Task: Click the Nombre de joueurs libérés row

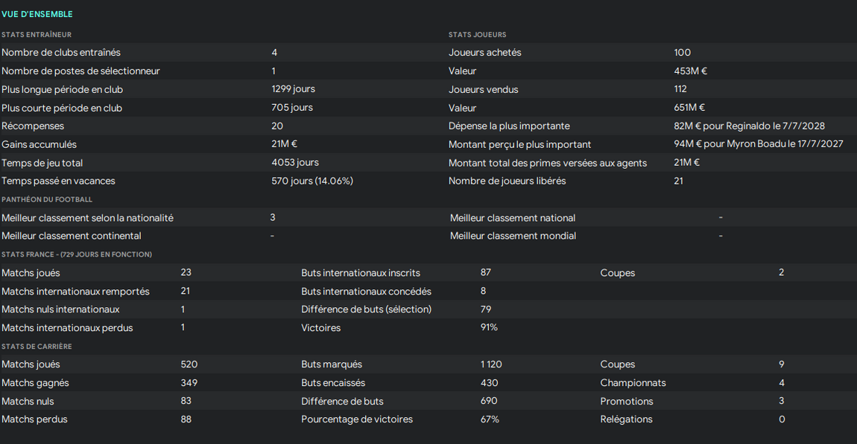Action: click(507, 181)
